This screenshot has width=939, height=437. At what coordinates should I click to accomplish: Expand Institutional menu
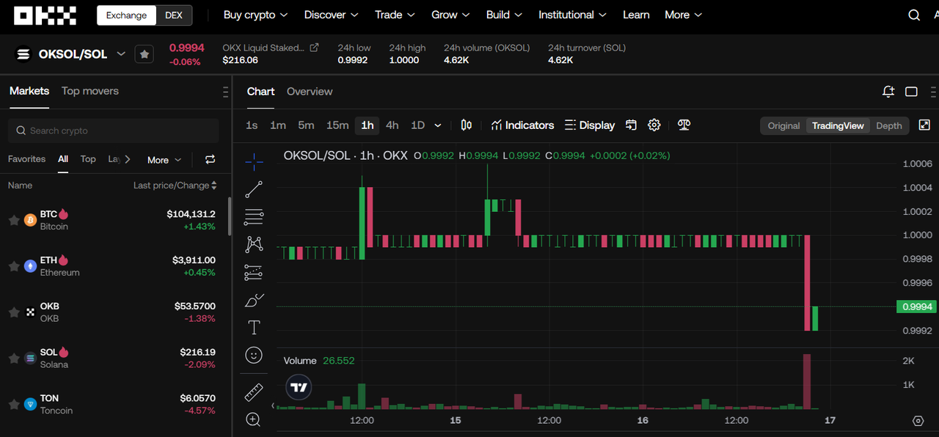pyautogui.click(x=572, y=15)
